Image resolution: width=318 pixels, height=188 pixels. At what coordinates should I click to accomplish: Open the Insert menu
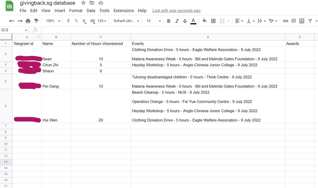coord(60,11)
